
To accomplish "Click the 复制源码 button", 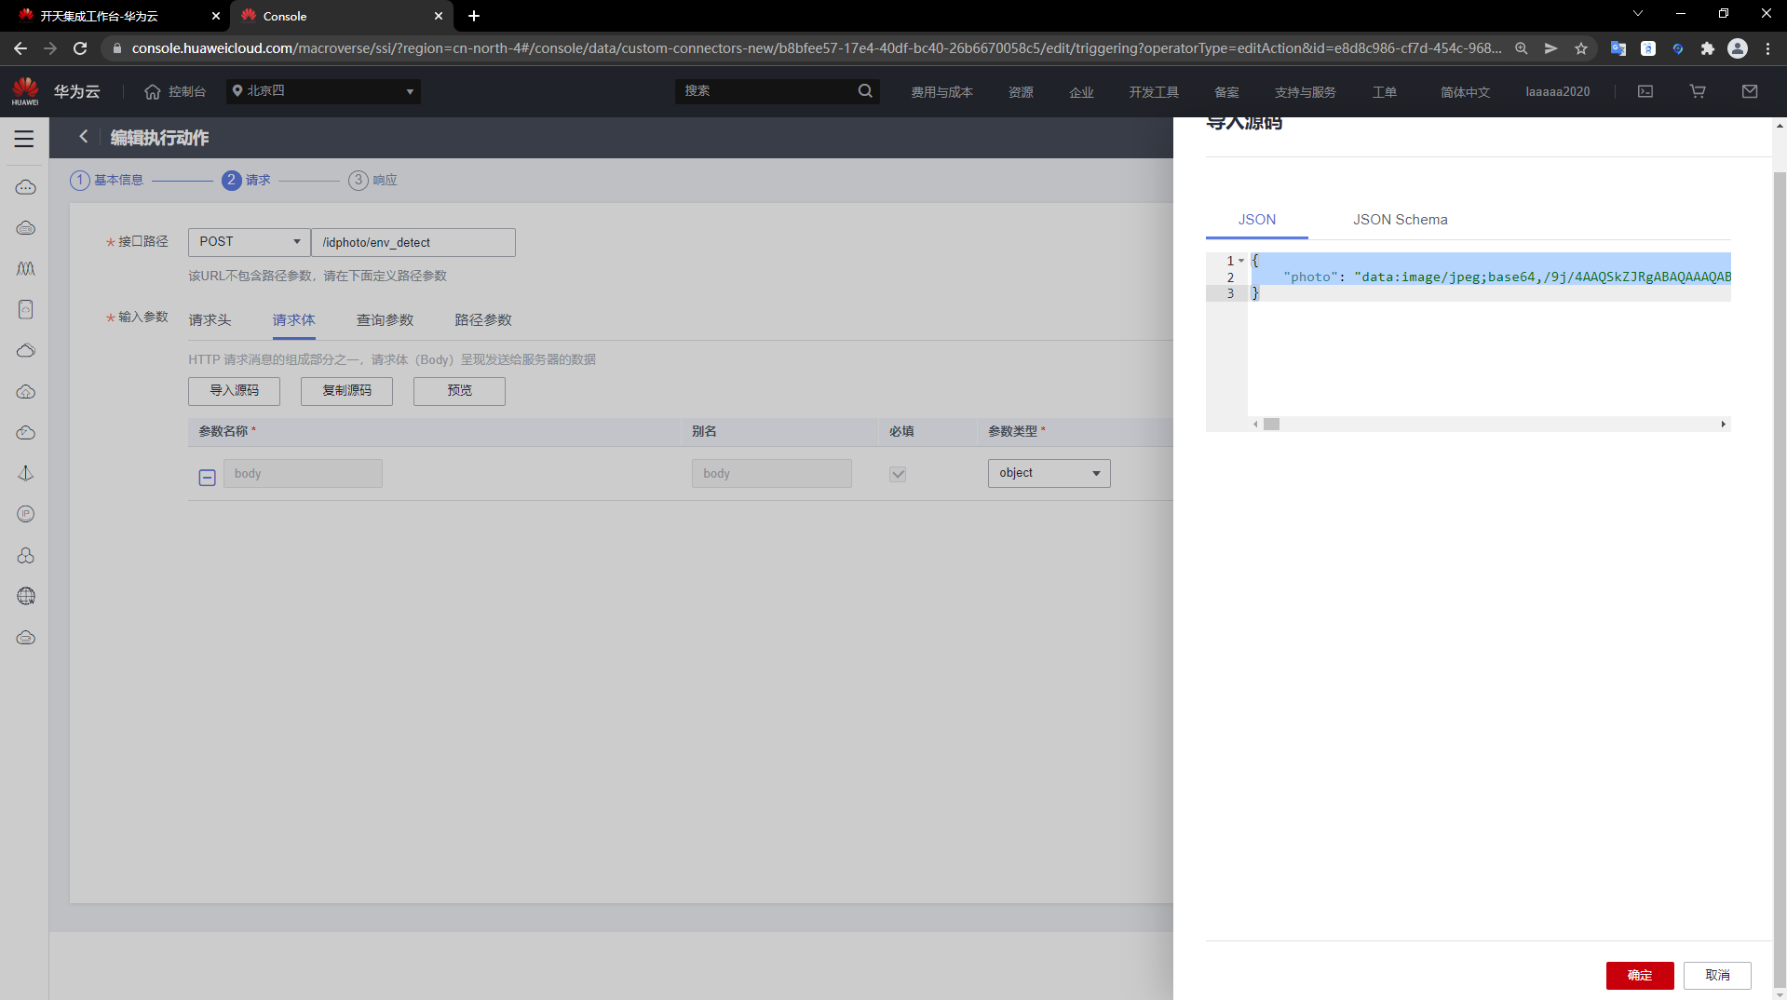I will 346,391.
